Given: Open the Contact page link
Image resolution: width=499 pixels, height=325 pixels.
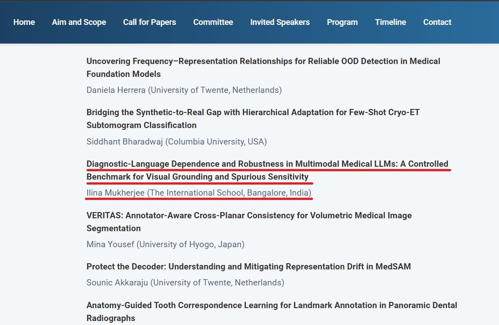Looking at the screenshot, I should click(437, 22).
